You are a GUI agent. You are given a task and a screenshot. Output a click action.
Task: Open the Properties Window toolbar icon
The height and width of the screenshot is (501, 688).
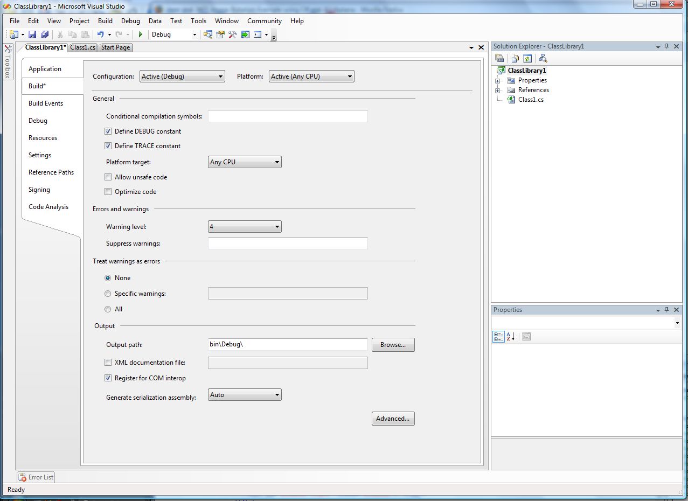[220, 34]
